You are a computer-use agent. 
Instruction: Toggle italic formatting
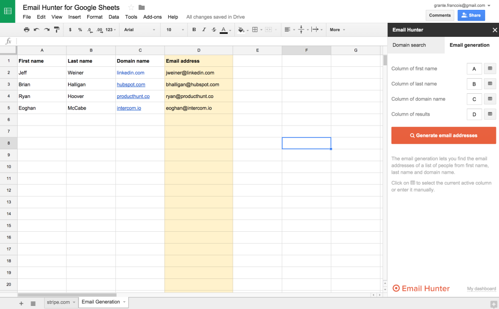(204, 30)
